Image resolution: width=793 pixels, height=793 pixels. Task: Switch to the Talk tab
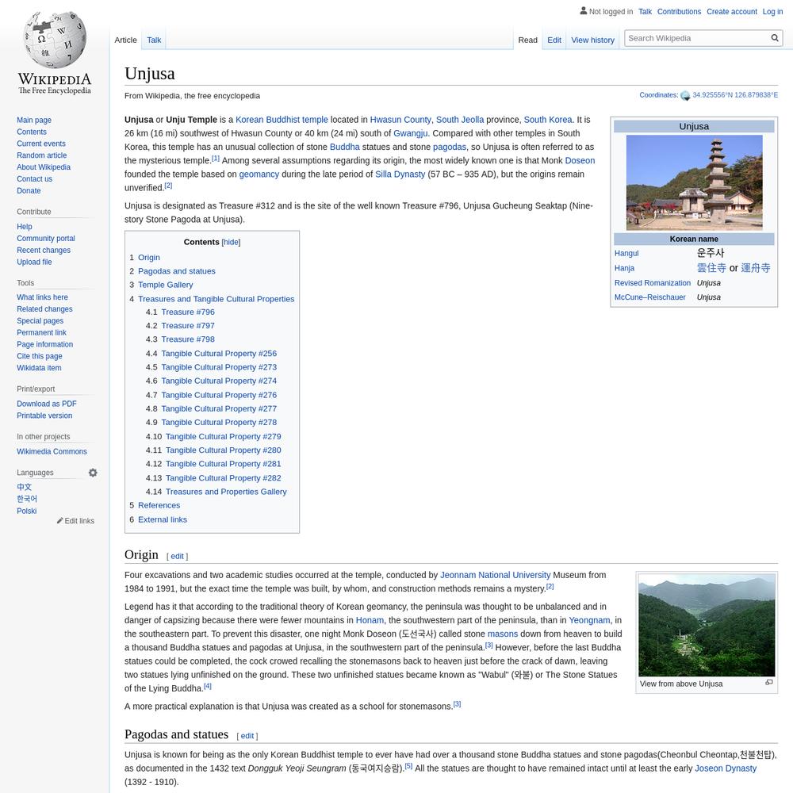tap(154, 40)
